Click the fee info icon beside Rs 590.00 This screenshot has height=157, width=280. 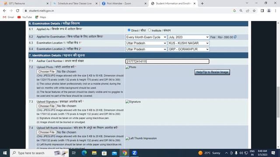point(235,37)
